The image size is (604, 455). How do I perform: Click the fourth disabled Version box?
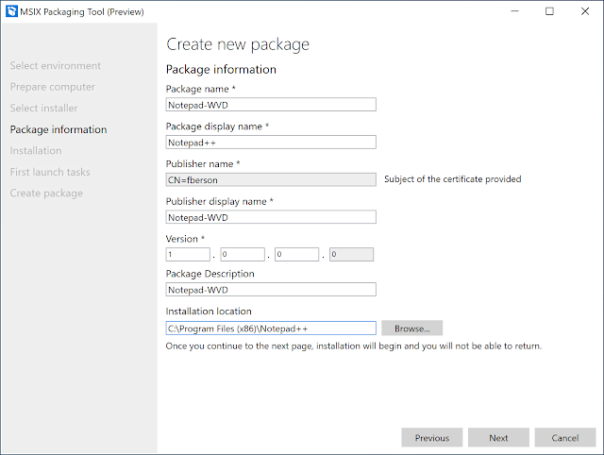click(351, 254)
